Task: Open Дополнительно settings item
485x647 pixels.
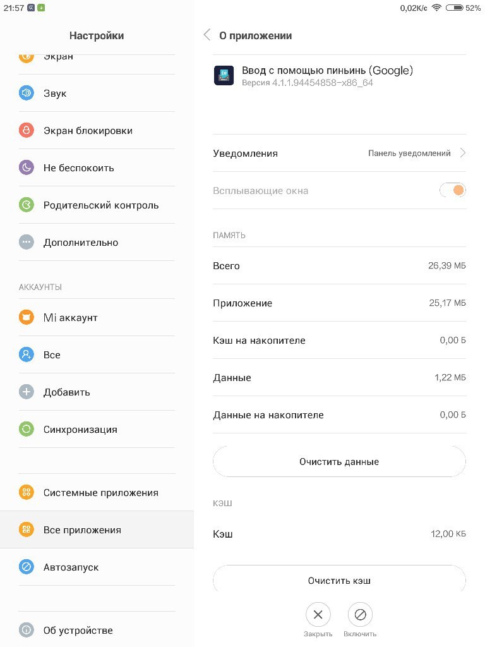Action: click(97, 242)
